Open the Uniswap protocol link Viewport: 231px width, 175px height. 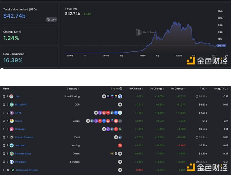[20, 129]
